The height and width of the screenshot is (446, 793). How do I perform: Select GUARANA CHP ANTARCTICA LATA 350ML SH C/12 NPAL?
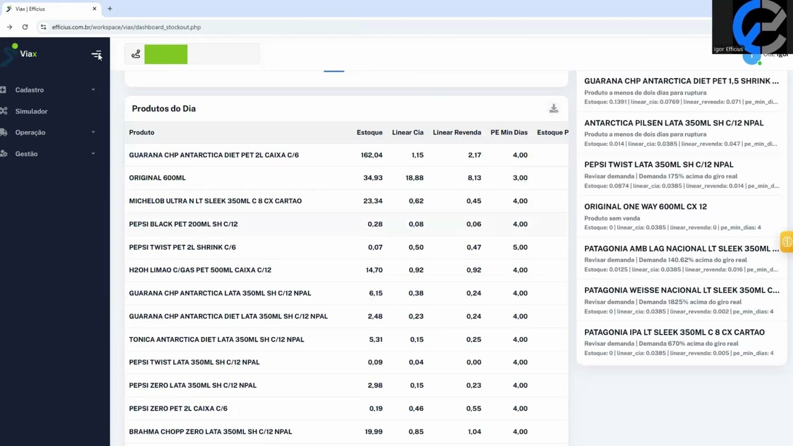pyautogui.click(x=346, y=293)
